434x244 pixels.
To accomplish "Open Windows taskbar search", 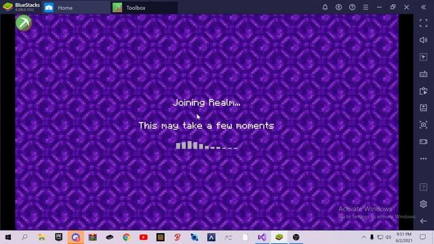I will pos(24,237).
